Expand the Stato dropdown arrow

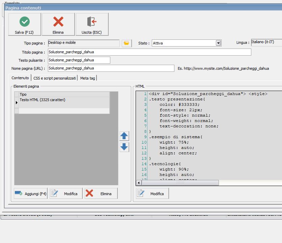click(218, 43)
